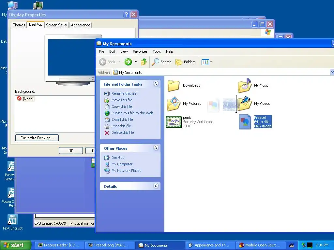This screenshot has width=334, height=250.
Task: Go up one folder level
Action: point(144,62)
